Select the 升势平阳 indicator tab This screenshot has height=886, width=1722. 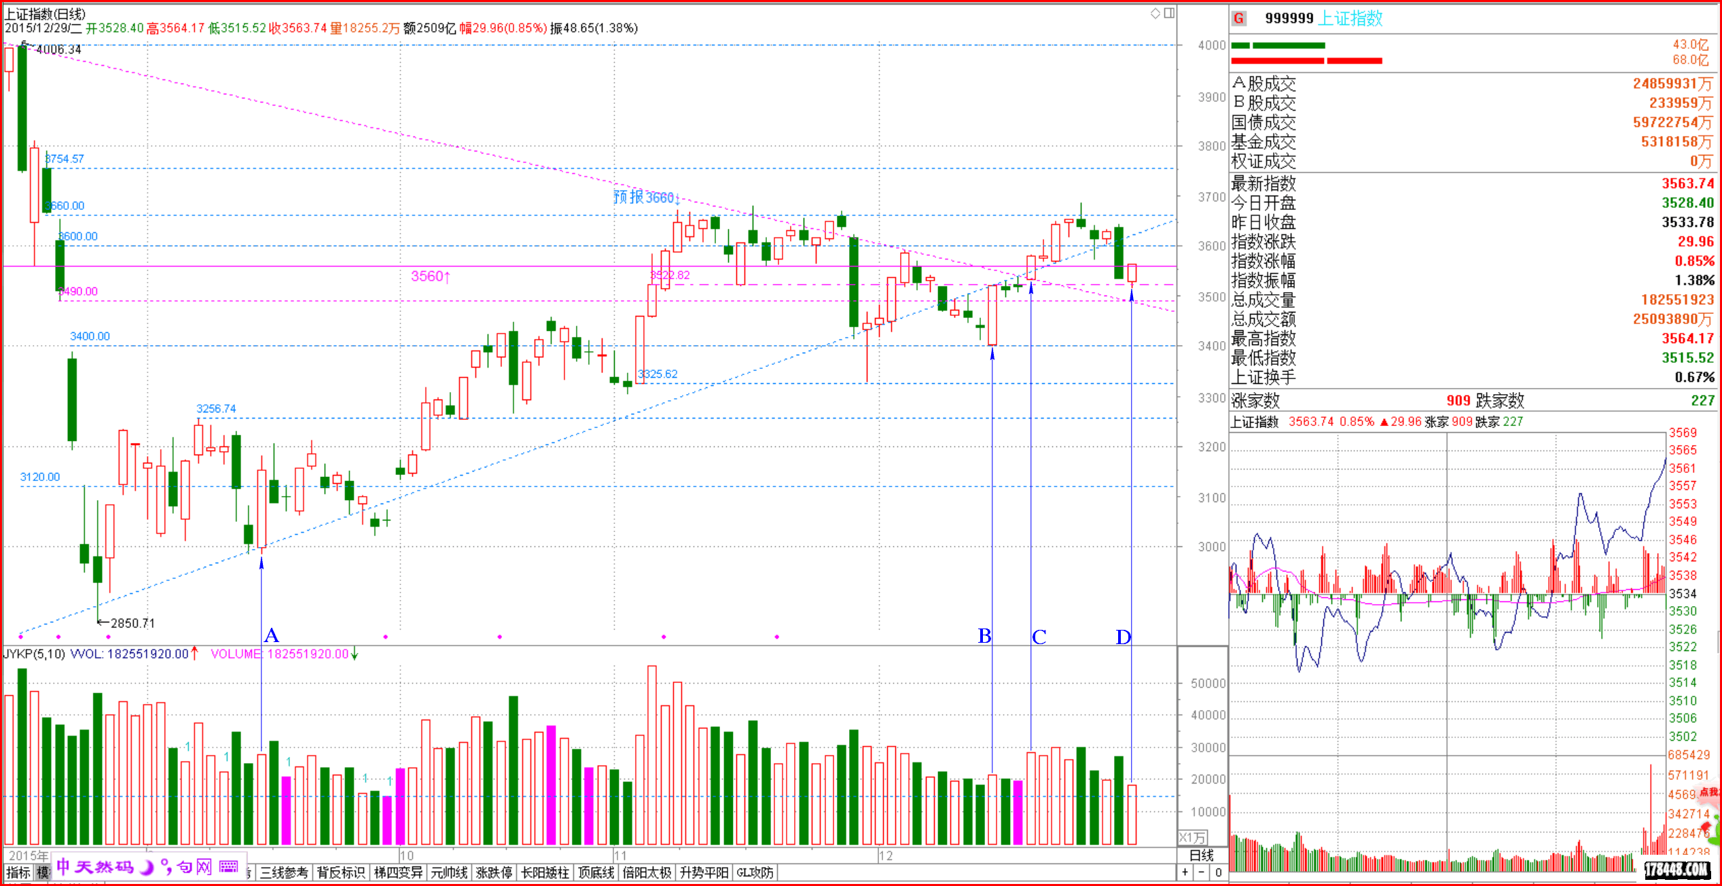pos(704,872)
